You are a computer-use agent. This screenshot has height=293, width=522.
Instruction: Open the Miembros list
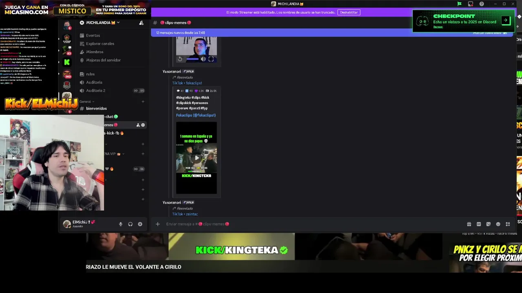point(91,52)
